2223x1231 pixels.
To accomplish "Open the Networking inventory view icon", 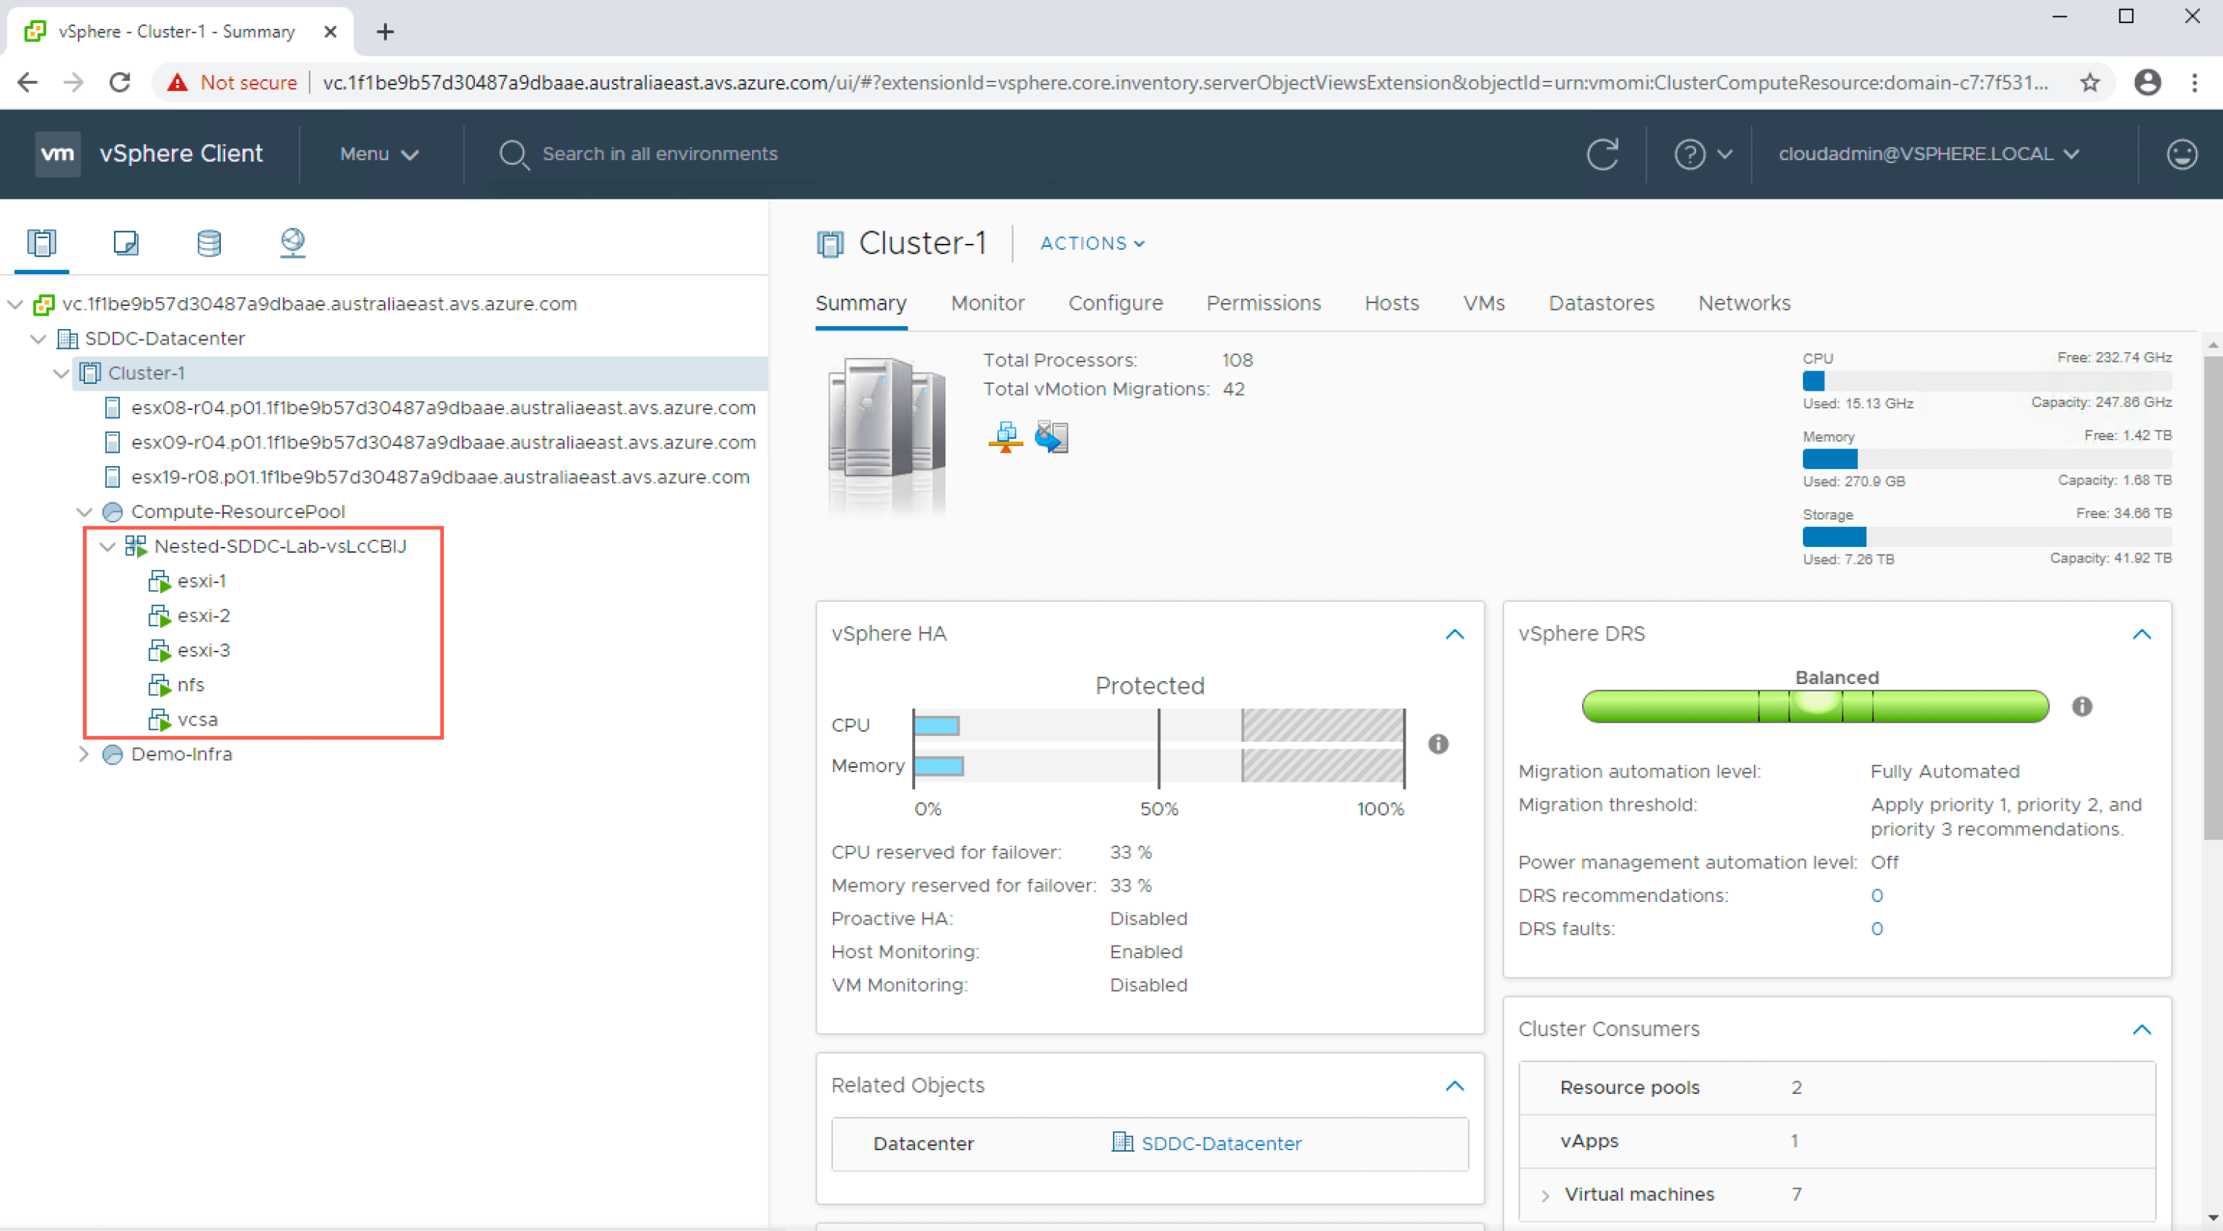I will tap(293, 243).
